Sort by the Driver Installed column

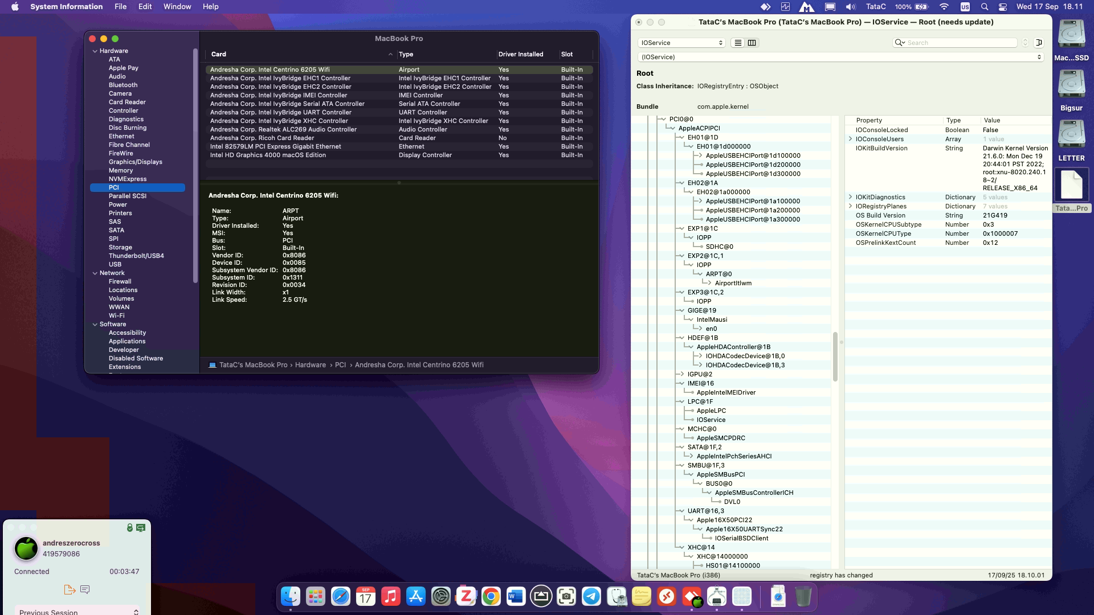520,54
